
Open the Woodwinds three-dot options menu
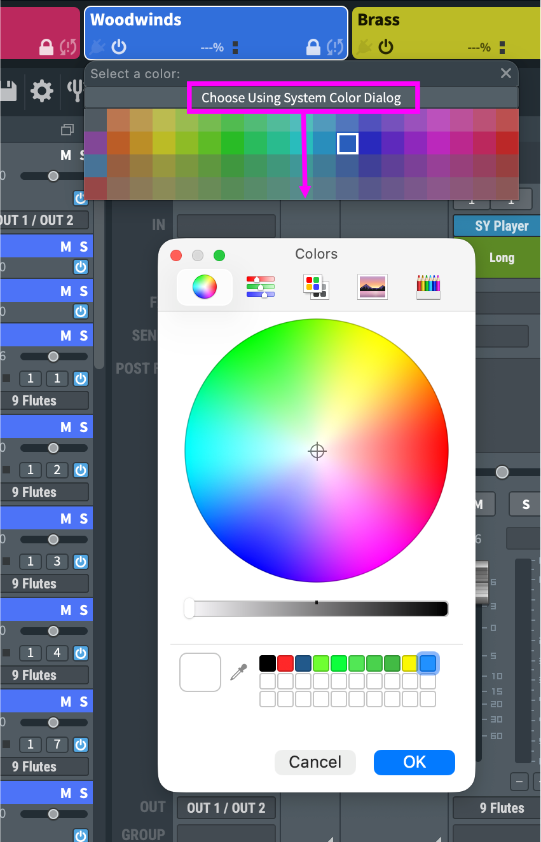pyautogui.click(x=235, y=48)
